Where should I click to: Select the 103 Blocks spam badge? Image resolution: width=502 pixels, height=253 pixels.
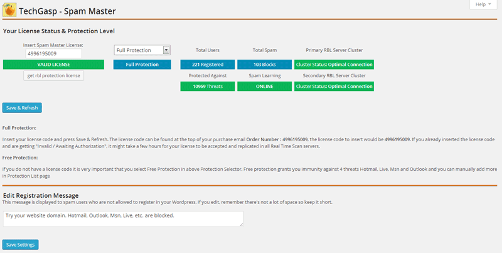[264, 64]
